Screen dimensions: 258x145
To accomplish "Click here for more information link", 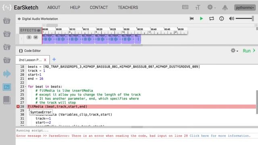I will click(x=220, y=136).
